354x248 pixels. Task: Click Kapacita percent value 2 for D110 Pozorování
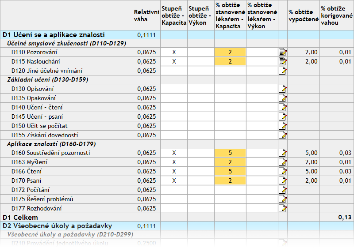coord(230,52)
